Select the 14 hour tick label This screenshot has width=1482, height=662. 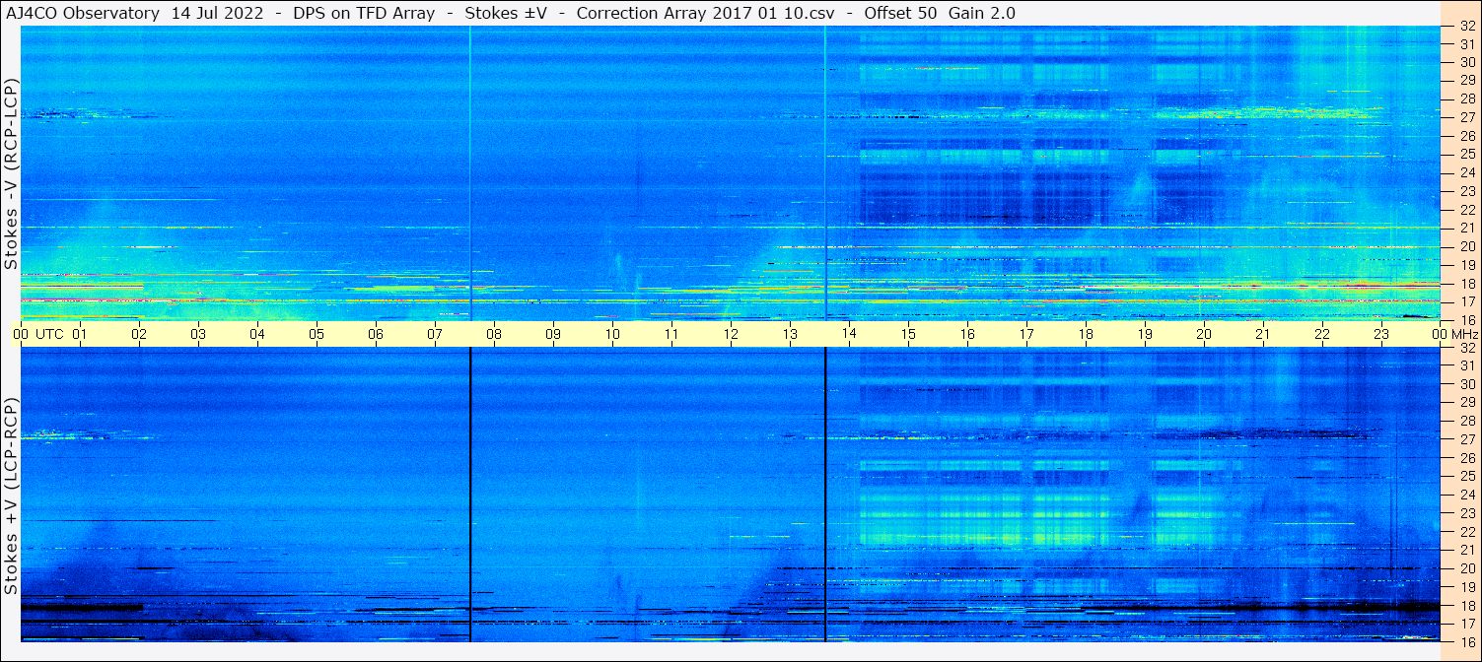849,334
